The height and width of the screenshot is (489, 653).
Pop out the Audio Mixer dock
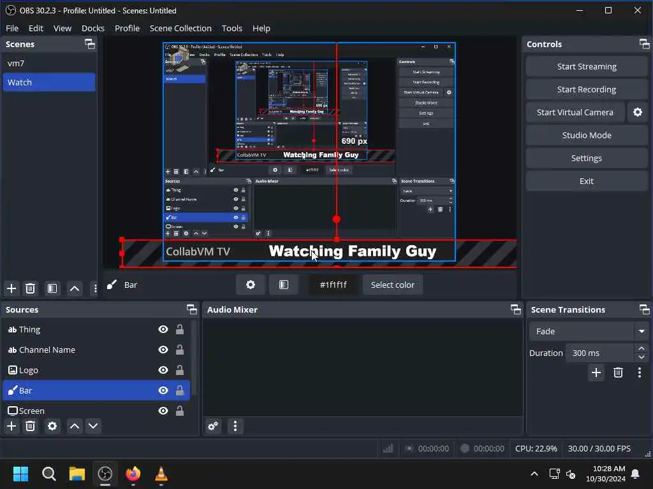coord(515,309)
